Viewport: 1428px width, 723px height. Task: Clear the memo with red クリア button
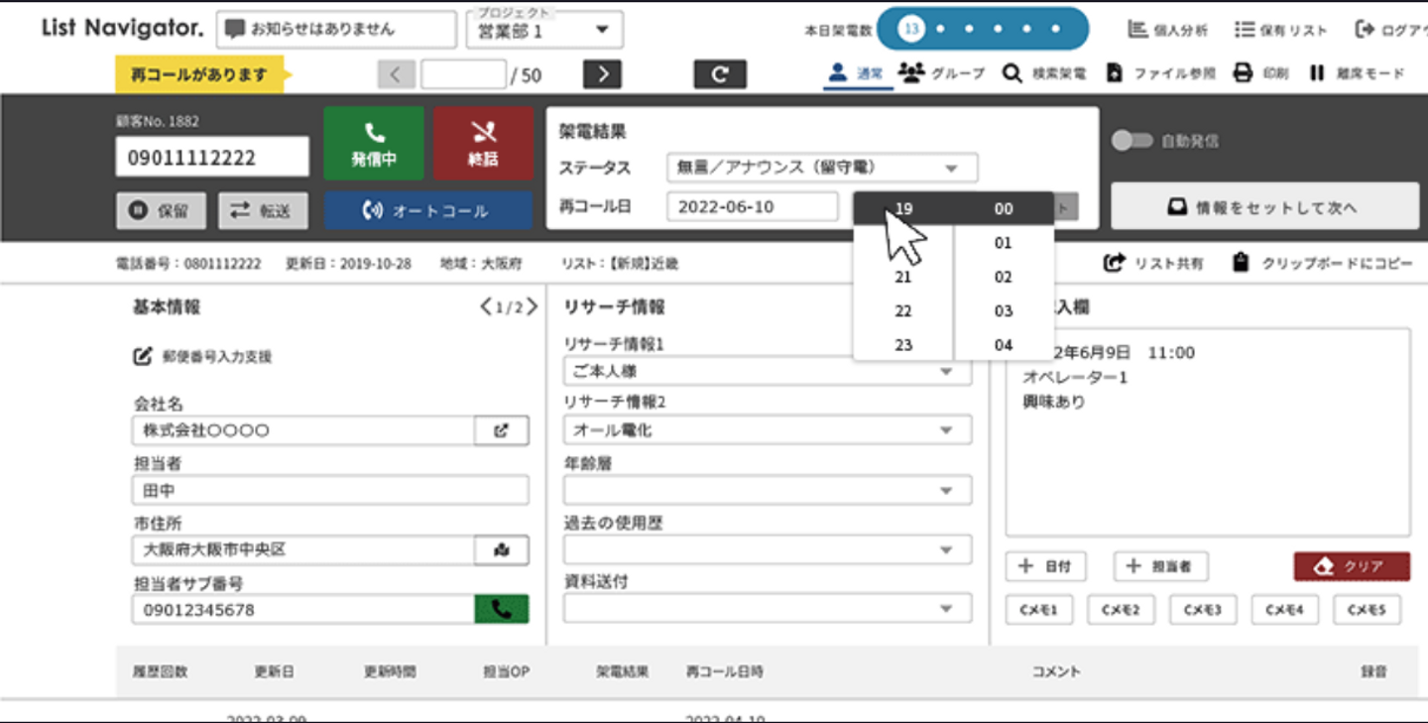click(x=1352, y=566)
